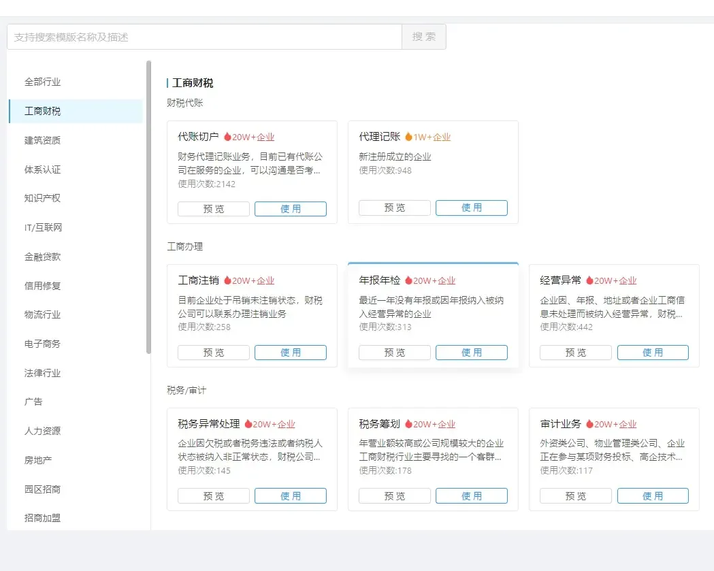This screenshot has height=571, width=714.
Task: Click the 经营异常 card title
Action: pos(561,280)
